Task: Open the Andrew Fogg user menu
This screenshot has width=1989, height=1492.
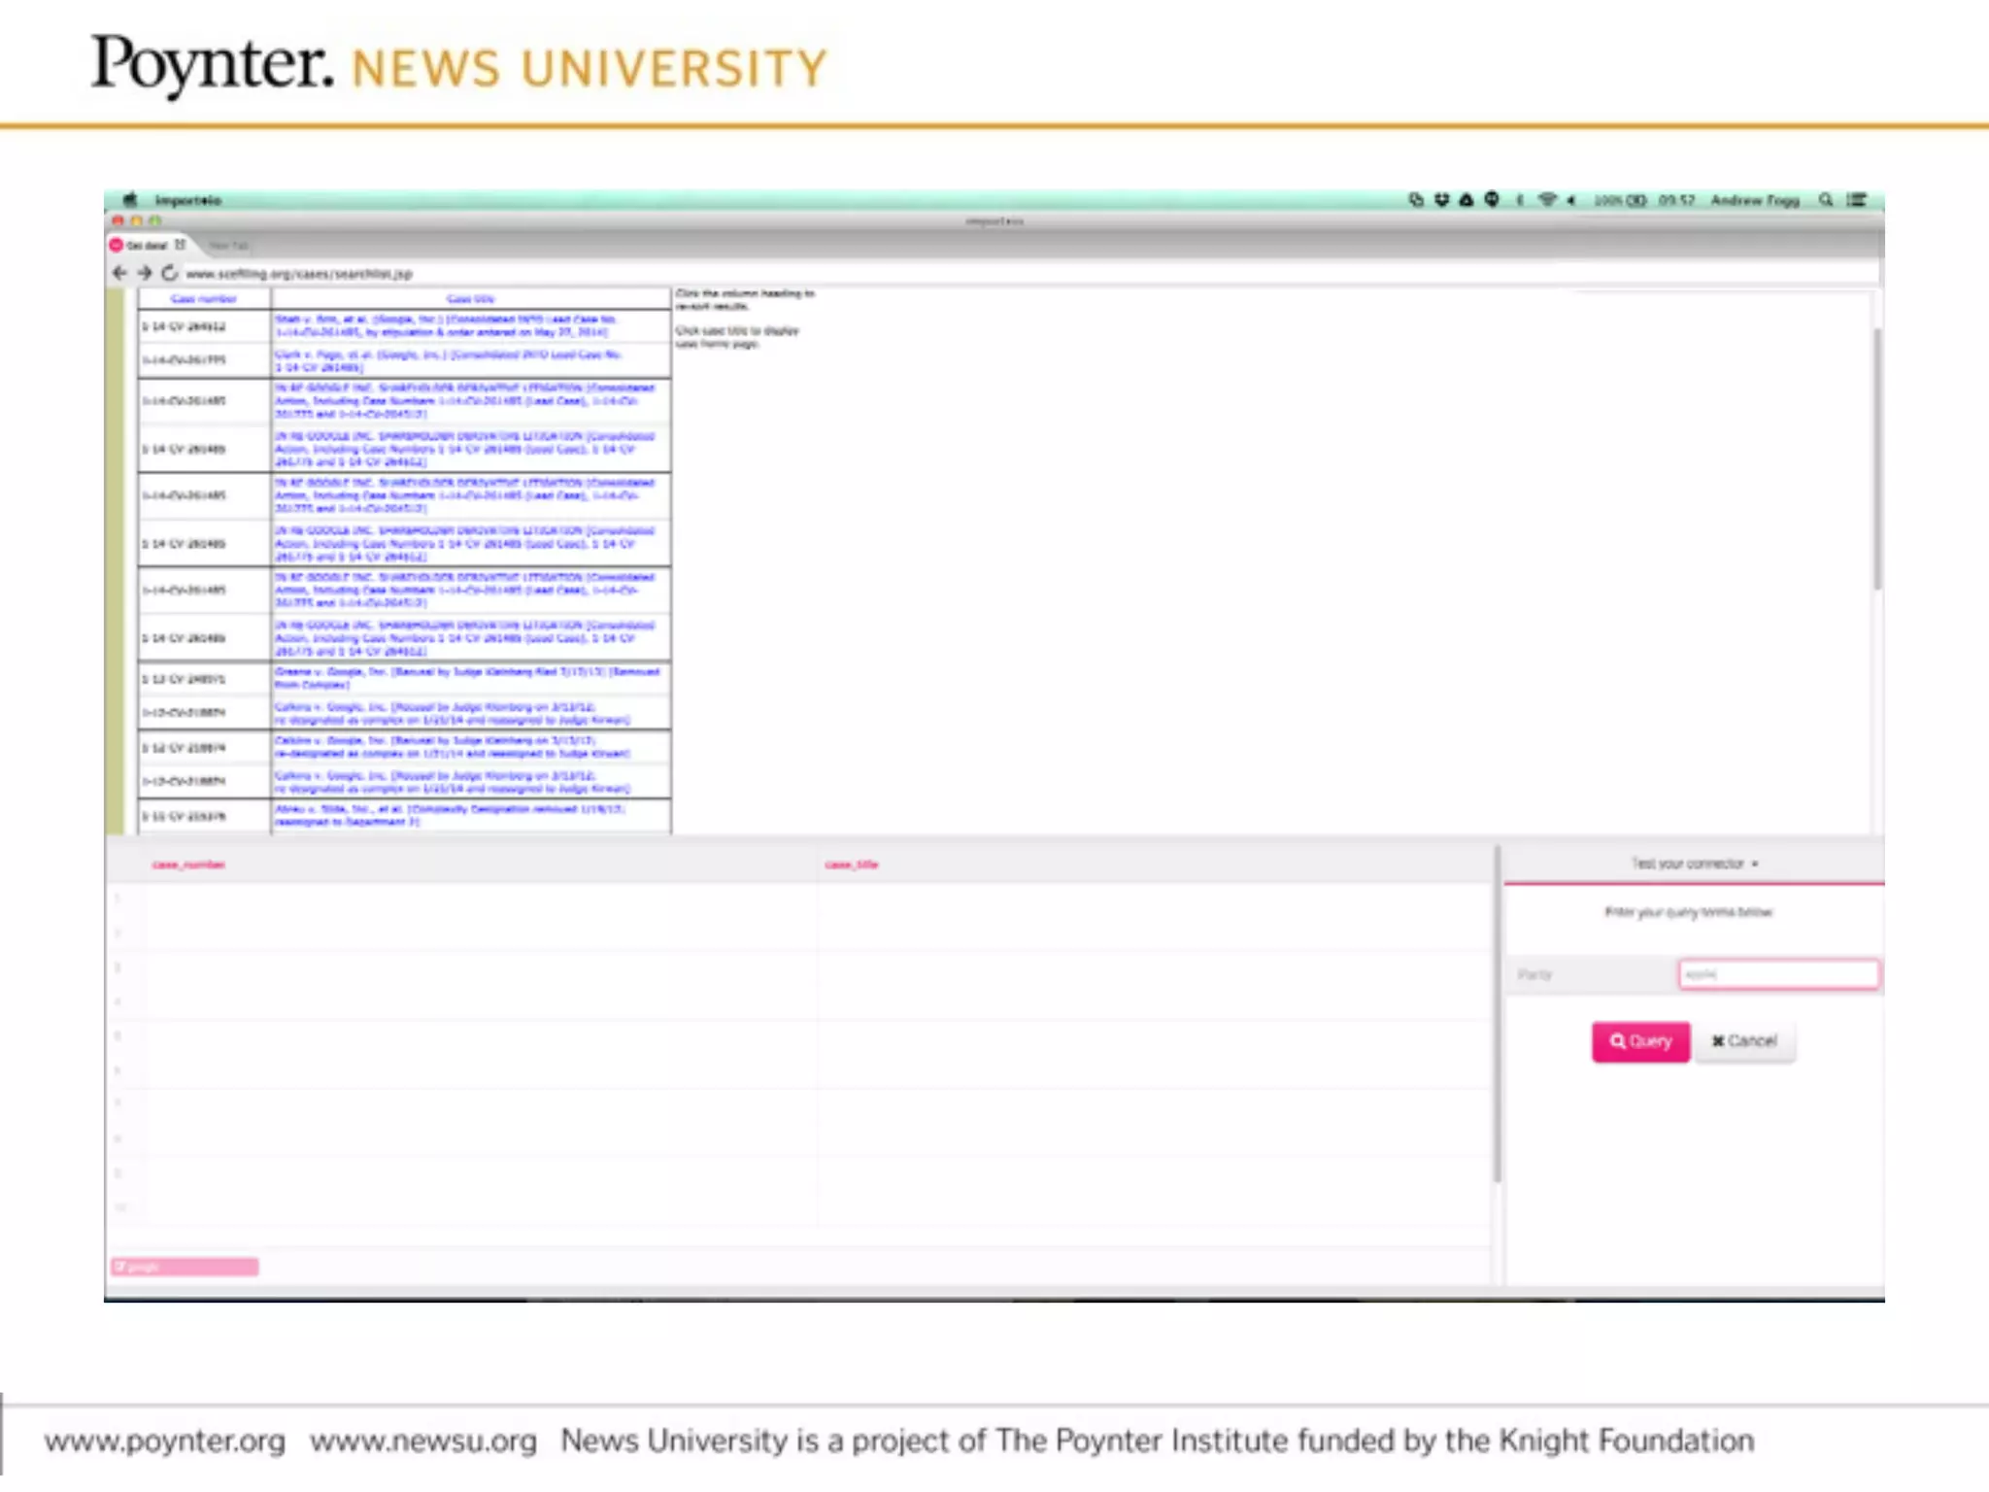Action: pyautogui.click(x=1754, y=200)
